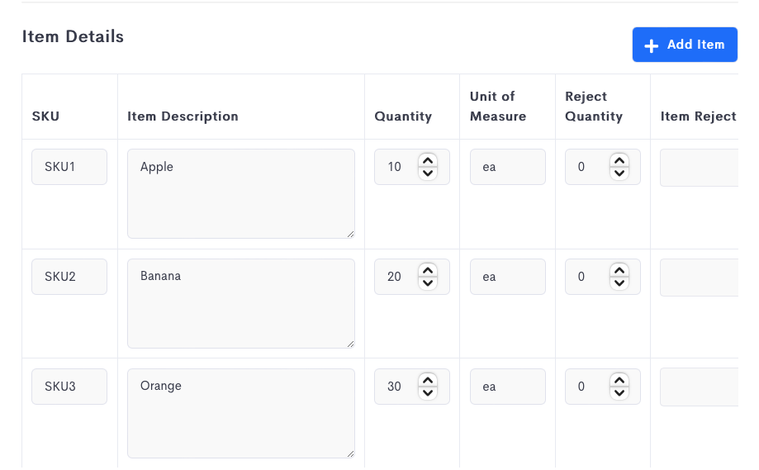Select the SKU1 input field
Screen dimensions: 759x470
[x=69, y=167]
